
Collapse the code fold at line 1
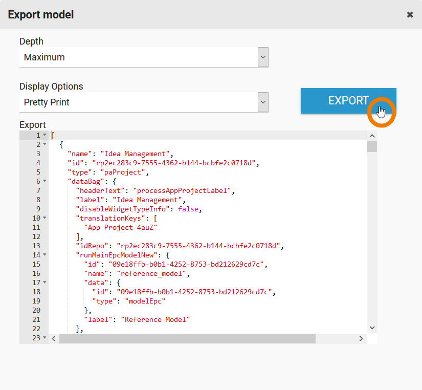(x=45, y=135)
